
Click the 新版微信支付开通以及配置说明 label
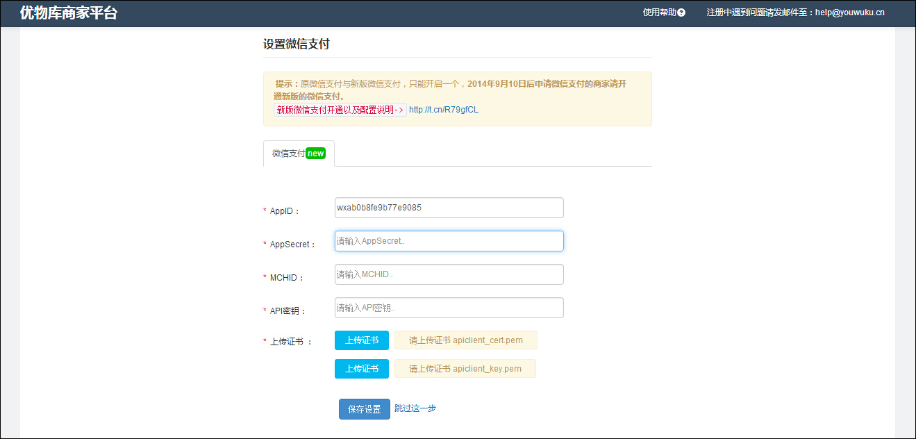point(340,110)
